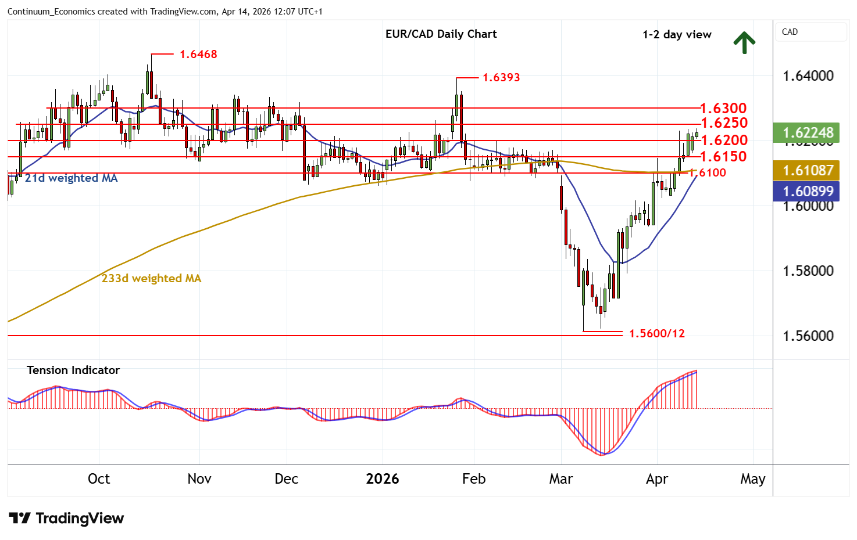Image resolution: width=857 pixels, height=540 pixels.
Task: Click the 1-2 day view label
Action: (x=677, y=34)
